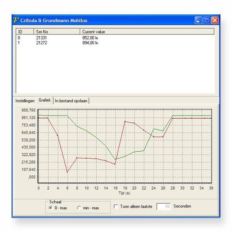Click the 852,00 lx current value
This screenshot has height=232, width=232.
point(90,38)
